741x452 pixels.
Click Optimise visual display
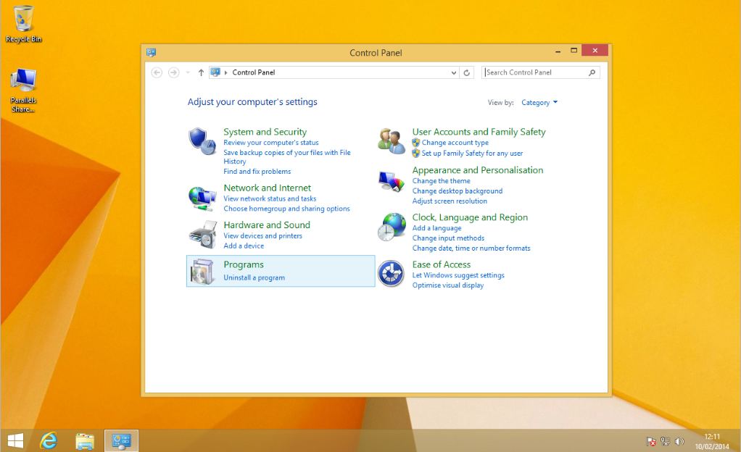pos(448,285)
